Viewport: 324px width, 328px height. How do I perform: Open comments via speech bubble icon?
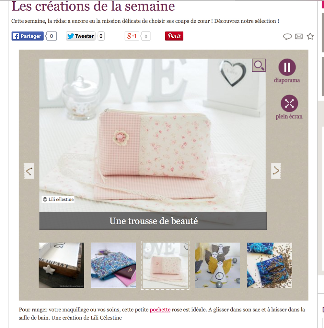(287, 37)
